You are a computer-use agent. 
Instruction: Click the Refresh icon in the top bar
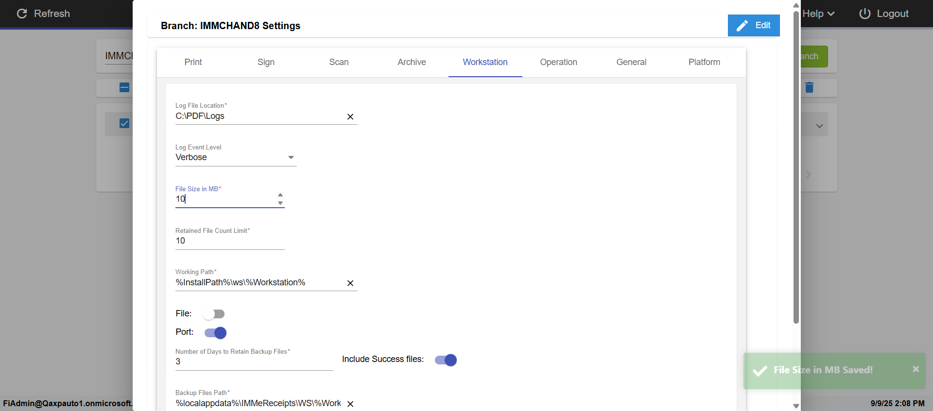22,14
